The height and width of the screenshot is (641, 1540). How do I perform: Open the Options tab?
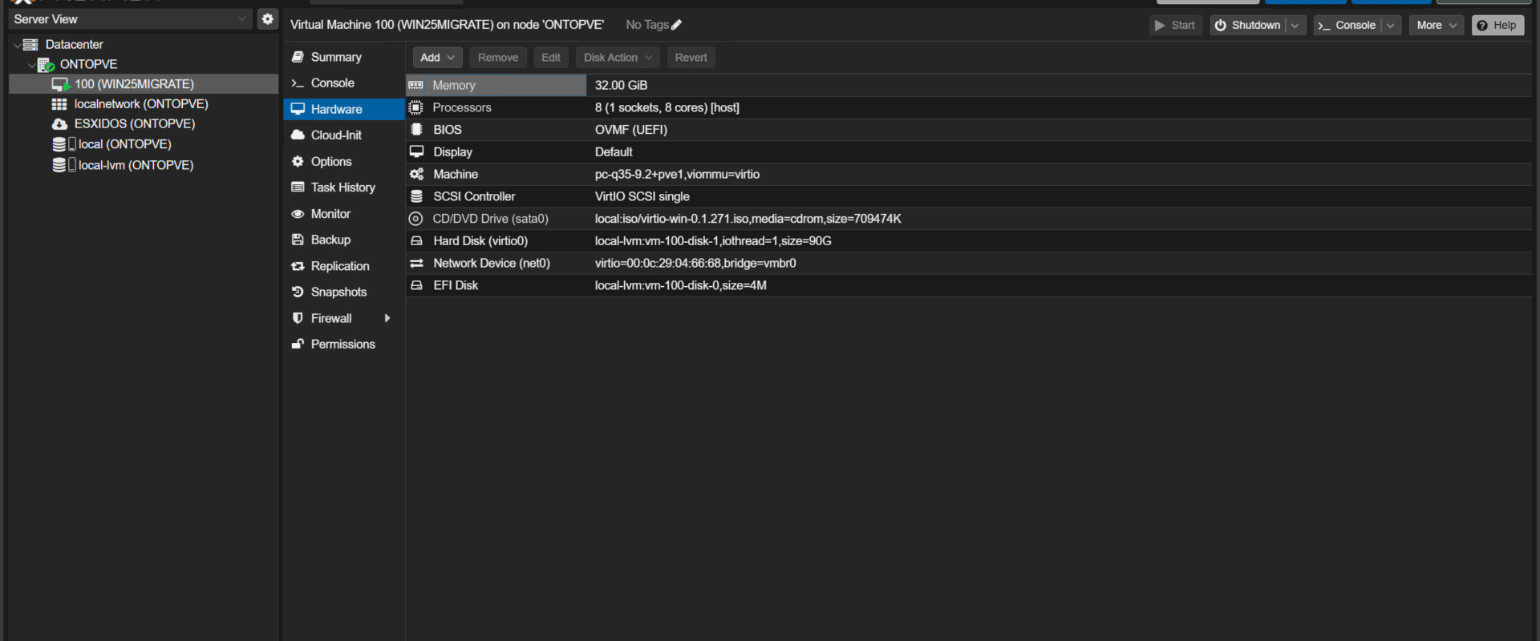pos(344,162)
